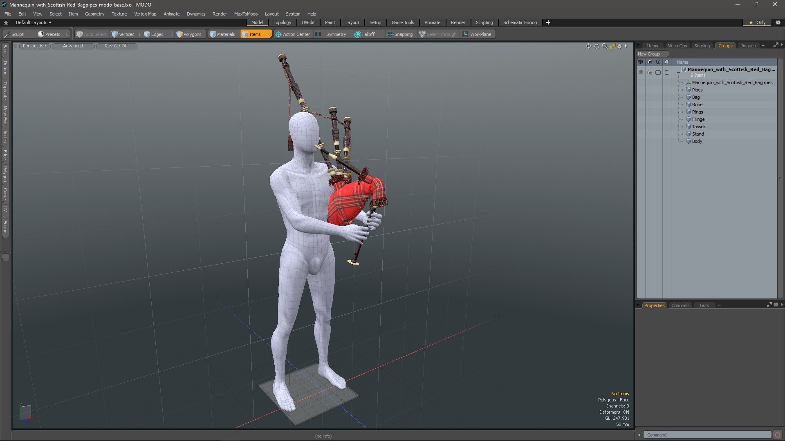Switch to the UVEdit layout tab
This screenshot has height=441, width=785.
pyautogui.click(x=308, y=22)
